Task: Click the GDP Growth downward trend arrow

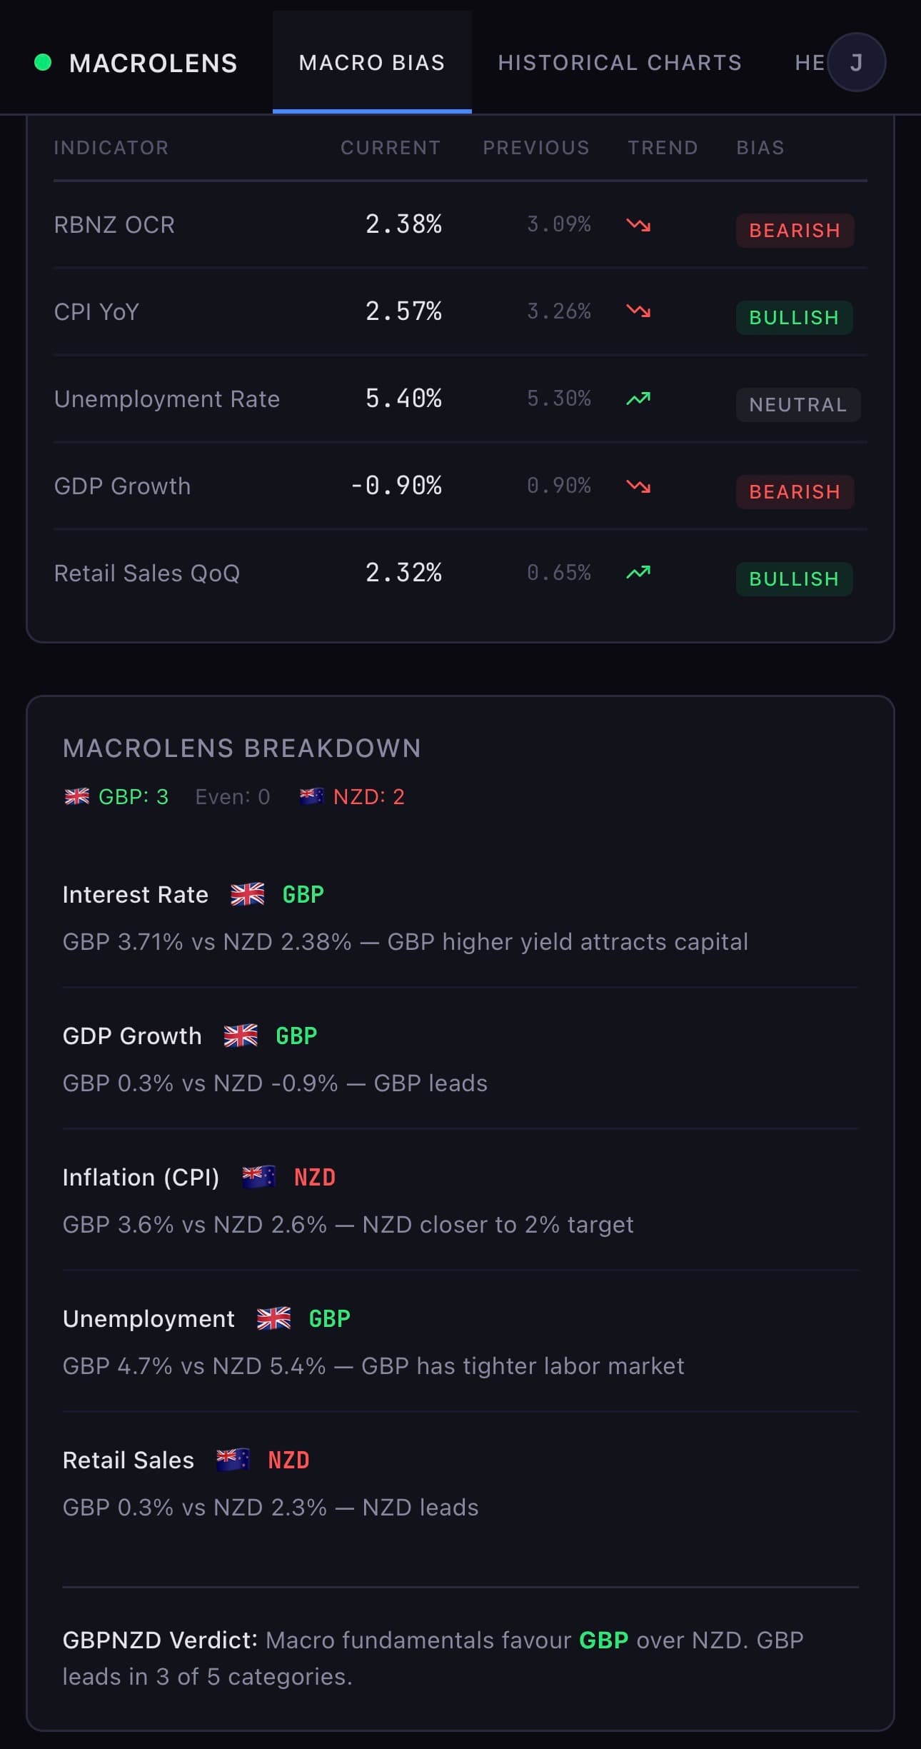Action: coord(638,486)
